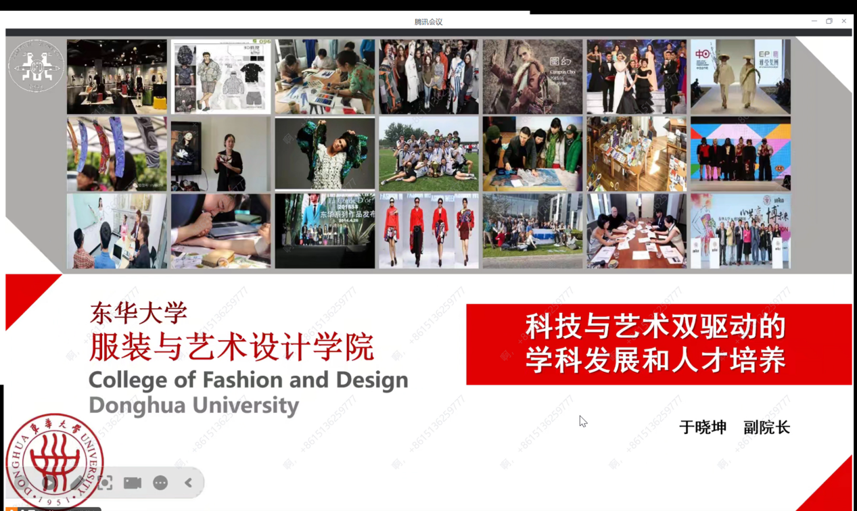Click the Donghua University round seal logo
Image resolution: width=857 pixels, height=511 pixels.
(55, 461)
